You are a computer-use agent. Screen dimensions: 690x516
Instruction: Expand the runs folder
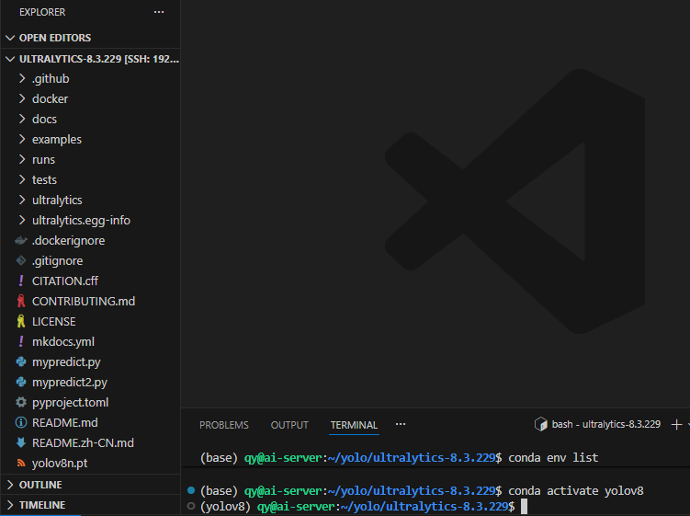[22, 159]
